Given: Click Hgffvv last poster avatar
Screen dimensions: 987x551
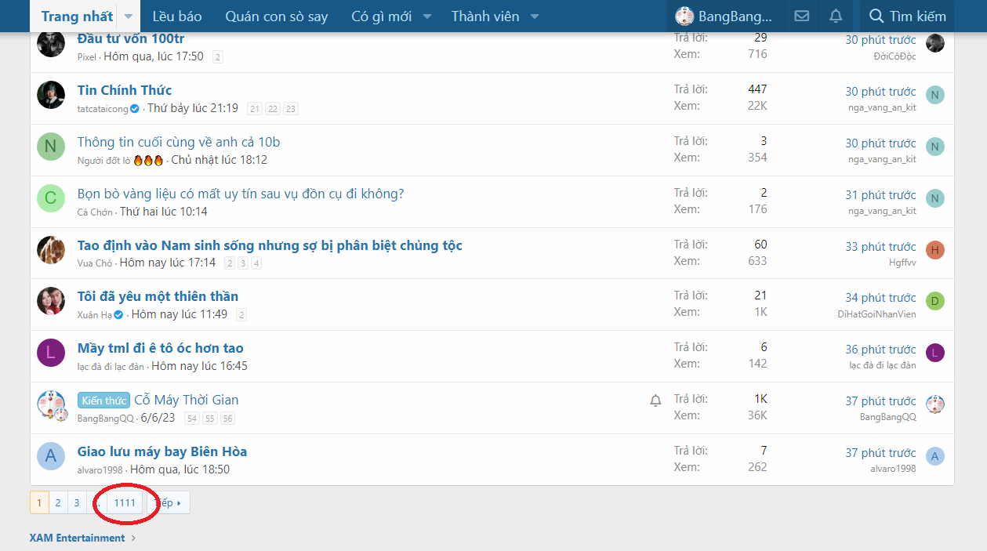Looking at the screenshot, I should [934, 250].
